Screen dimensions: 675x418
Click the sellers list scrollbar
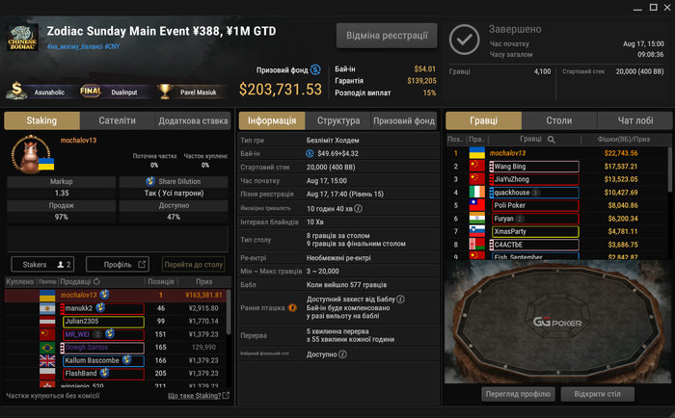point(229,312)
